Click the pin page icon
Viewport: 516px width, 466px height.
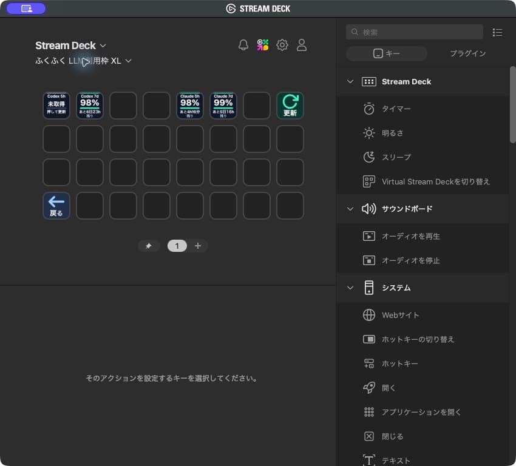[149, 246]
